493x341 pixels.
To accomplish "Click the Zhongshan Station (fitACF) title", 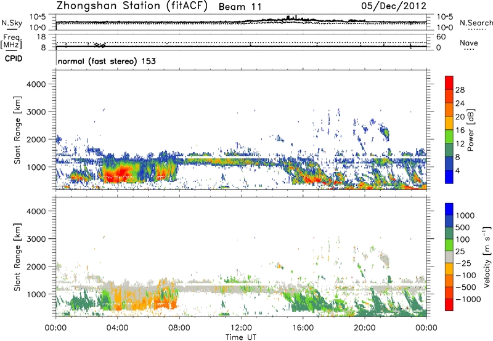I will [x=132, y=6].
